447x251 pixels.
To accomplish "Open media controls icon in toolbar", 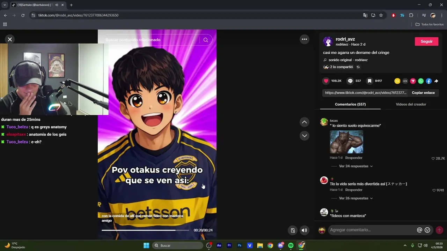I will point(424,15).
